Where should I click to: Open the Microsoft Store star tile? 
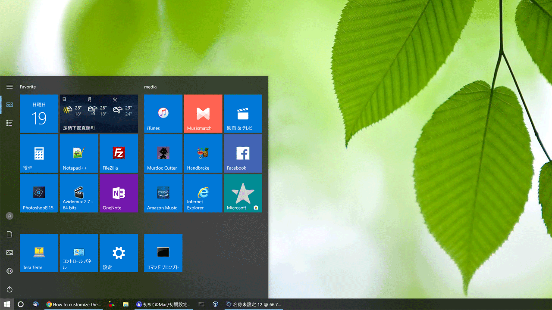click(243, 193)
